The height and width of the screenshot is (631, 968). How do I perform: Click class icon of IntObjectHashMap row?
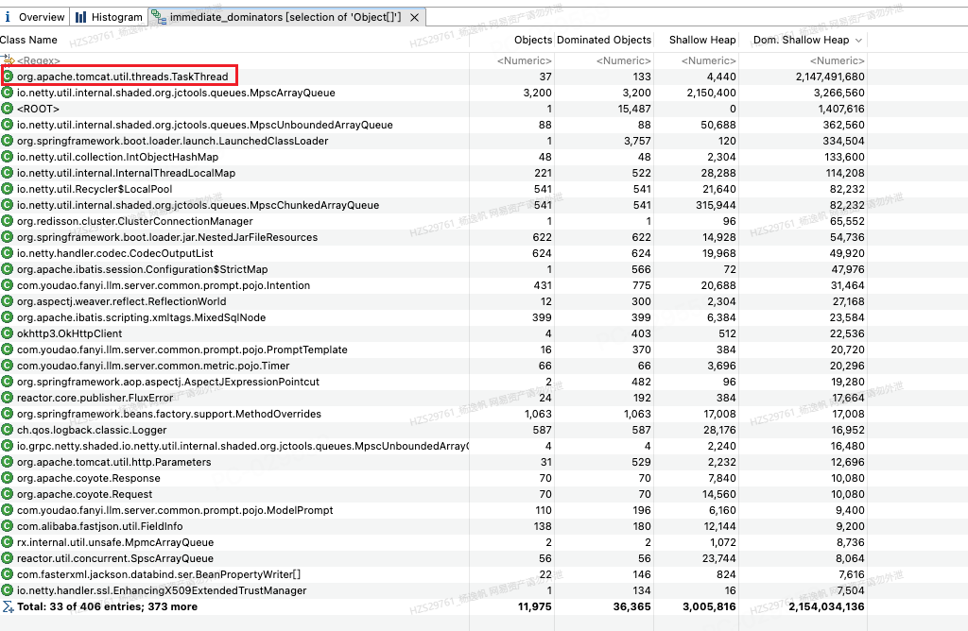pyautogui.click(x=8, y=157)
